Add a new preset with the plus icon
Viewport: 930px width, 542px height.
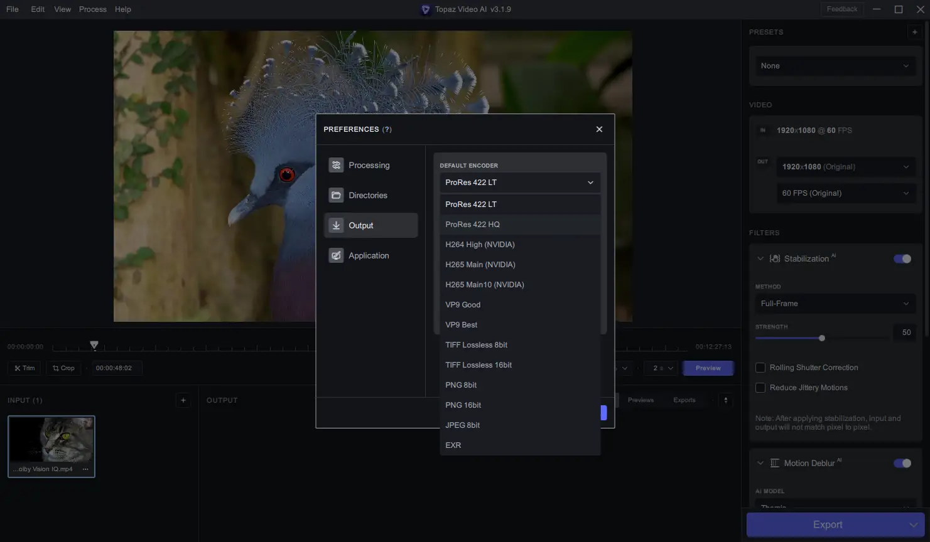pyautogui.click(x=914, y=32)
